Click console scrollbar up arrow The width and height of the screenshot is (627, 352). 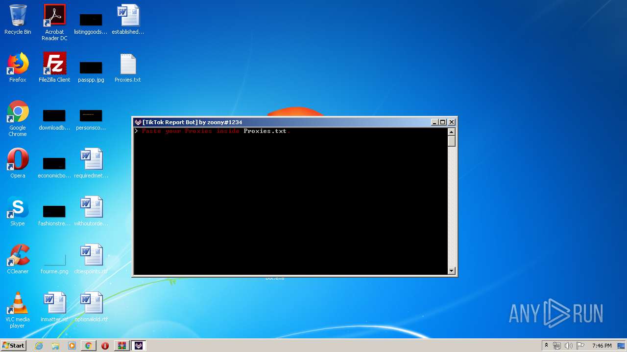coord(452,132)
